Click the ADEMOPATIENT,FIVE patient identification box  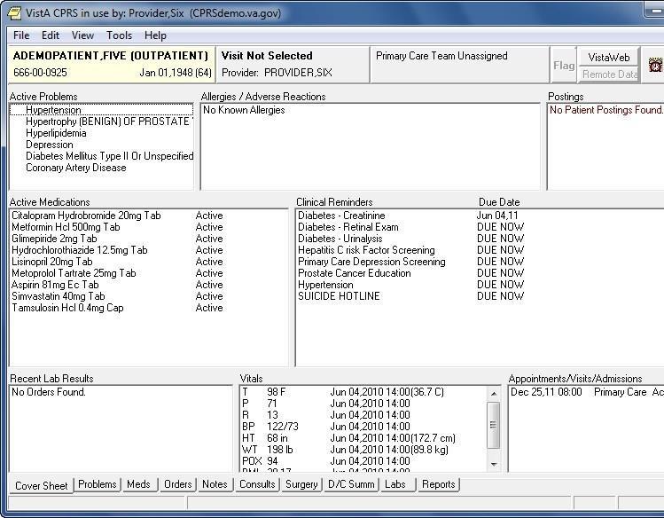tap(112, 65)
